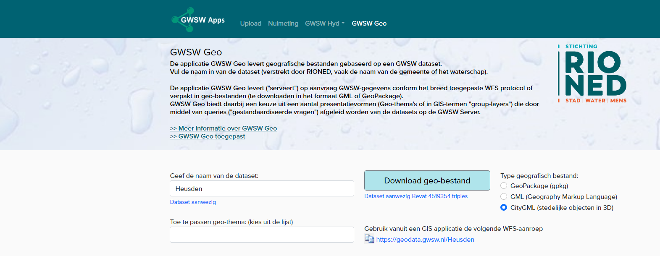Open the https://geodata.gwsw.nl/Heusden link
The width and height of the screenshot is (660, 256).
tap(425, 240)
